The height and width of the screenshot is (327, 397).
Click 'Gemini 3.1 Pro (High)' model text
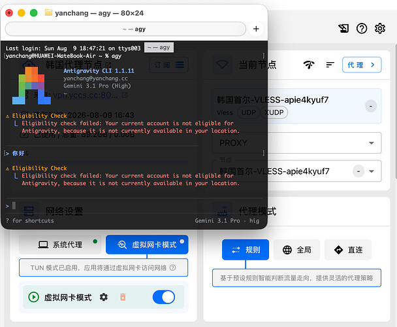97,86
